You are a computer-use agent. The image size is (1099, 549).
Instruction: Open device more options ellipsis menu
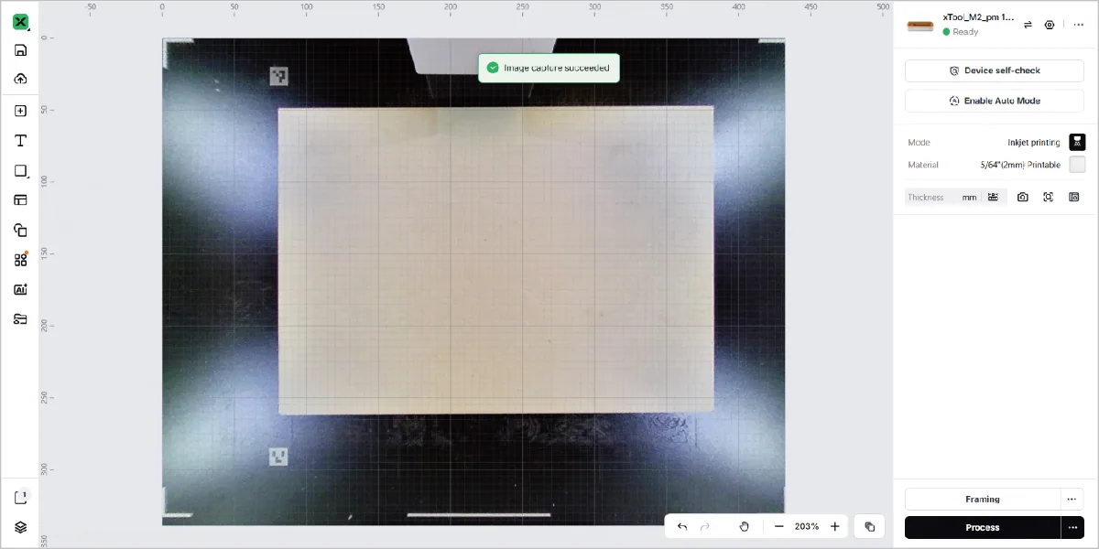point(1078,25)
